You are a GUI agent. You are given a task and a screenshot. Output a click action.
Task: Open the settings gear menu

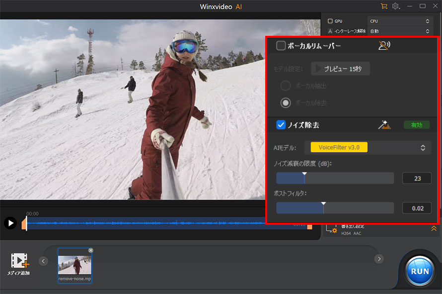tap(396, 6)
